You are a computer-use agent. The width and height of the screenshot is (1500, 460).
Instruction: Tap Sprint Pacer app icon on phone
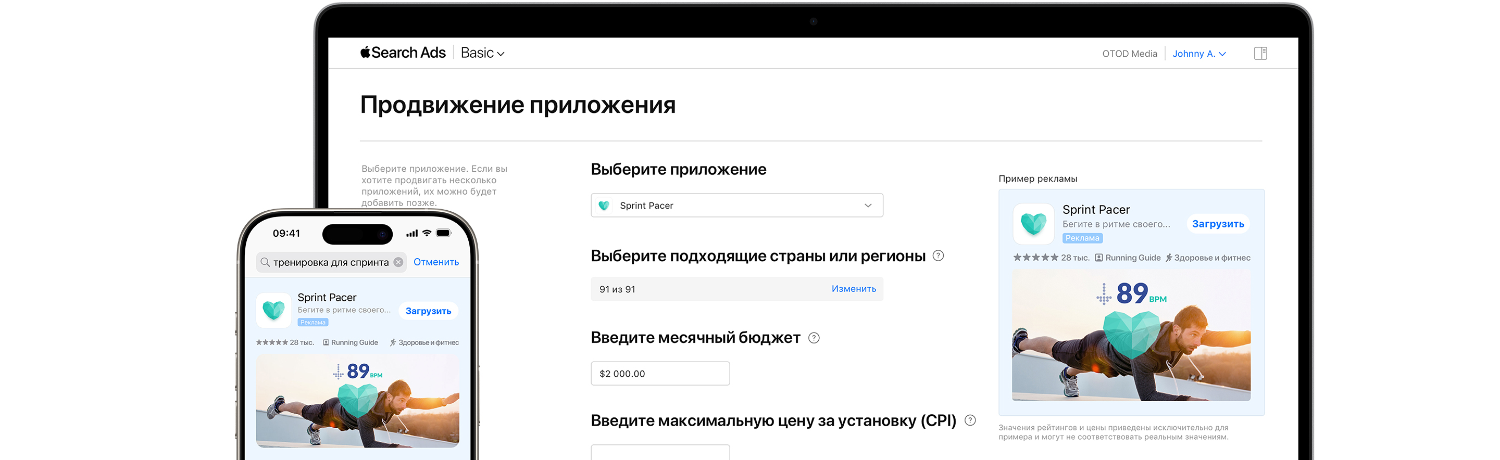tap(273, 310)
